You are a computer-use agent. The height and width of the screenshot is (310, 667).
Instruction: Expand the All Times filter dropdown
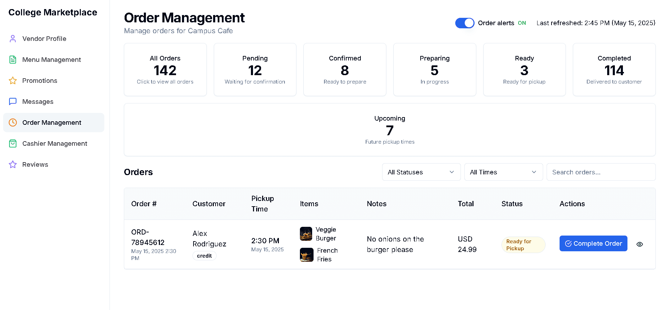coord(503,172)
